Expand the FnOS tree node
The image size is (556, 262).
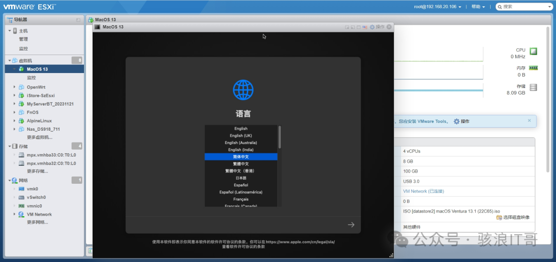[14, 112]
